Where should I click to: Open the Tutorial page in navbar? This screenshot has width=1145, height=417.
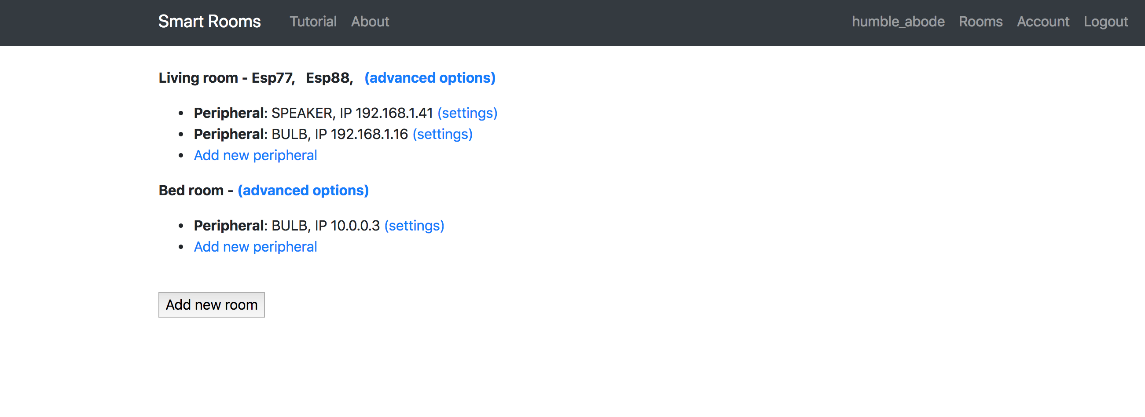point(313,21)
